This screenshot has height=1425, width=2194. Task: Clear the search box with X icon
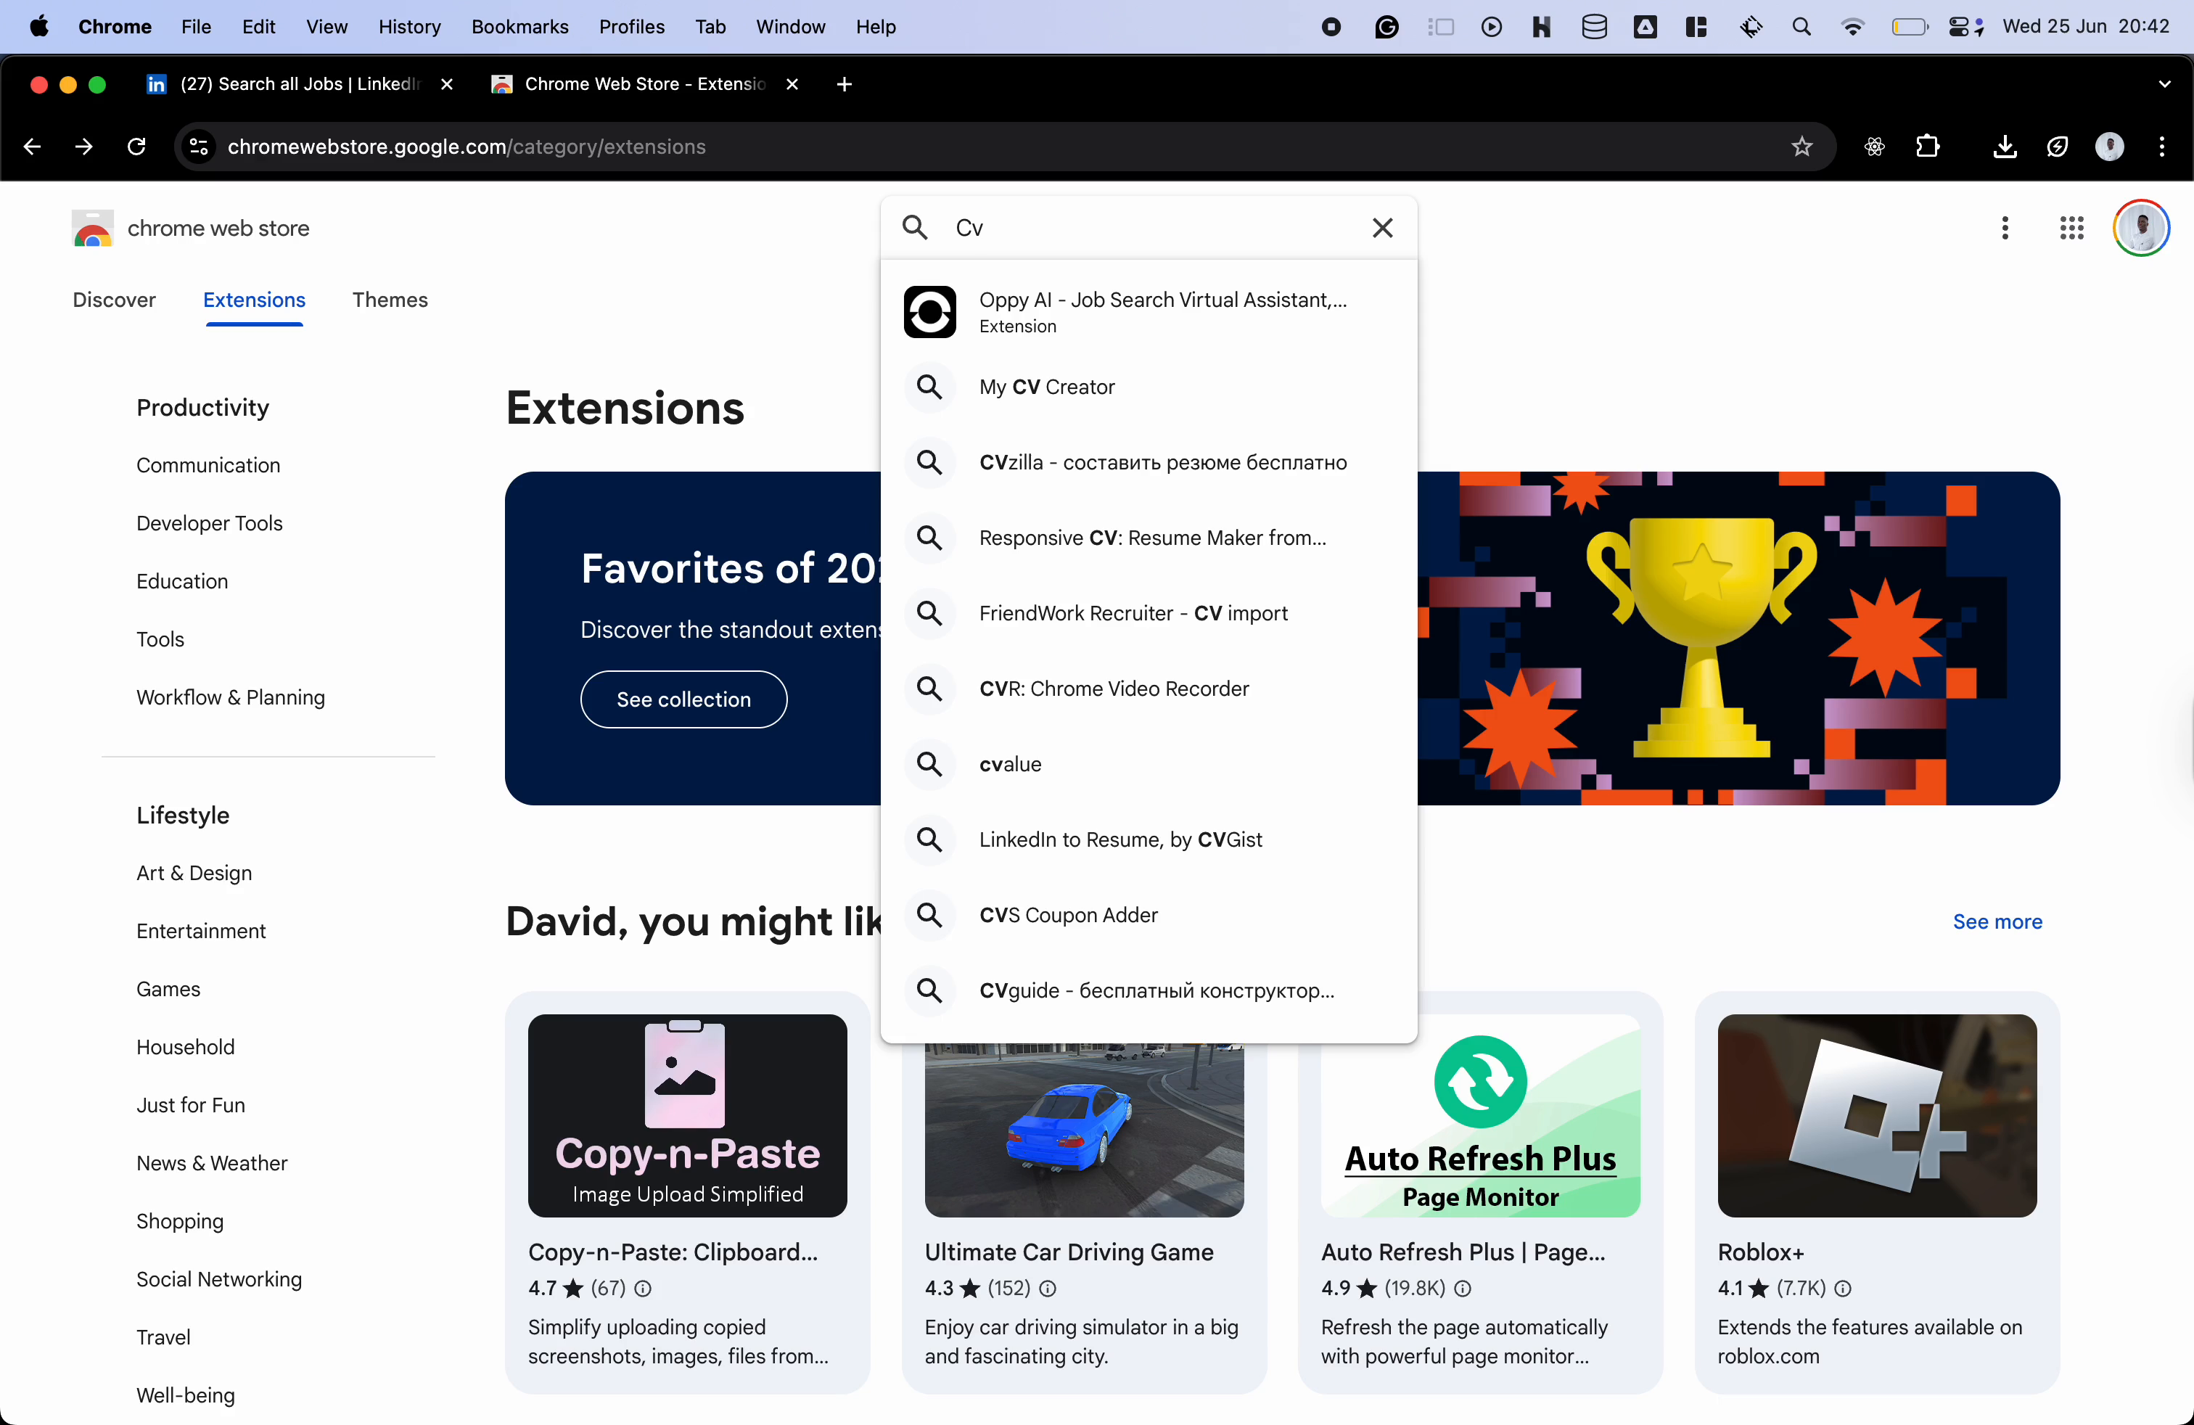click(x=1382, y=228)
